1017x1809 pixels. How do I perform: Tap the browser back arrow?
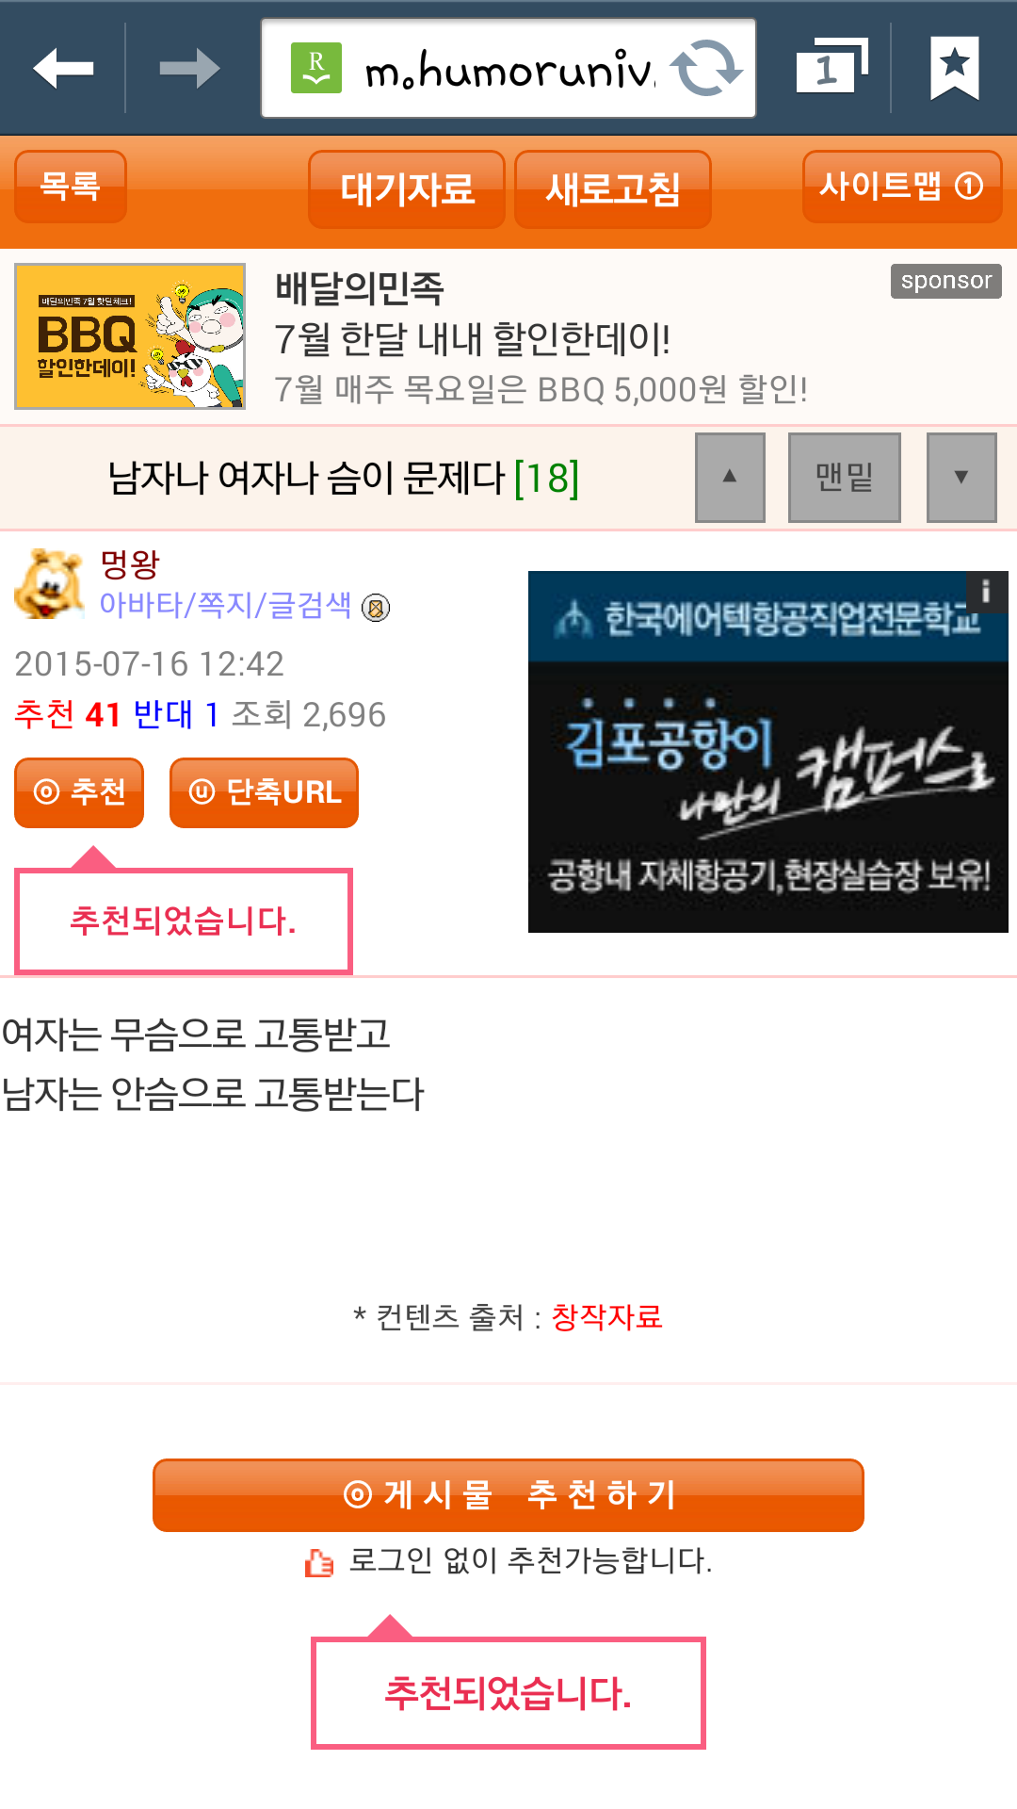point(63,69)
